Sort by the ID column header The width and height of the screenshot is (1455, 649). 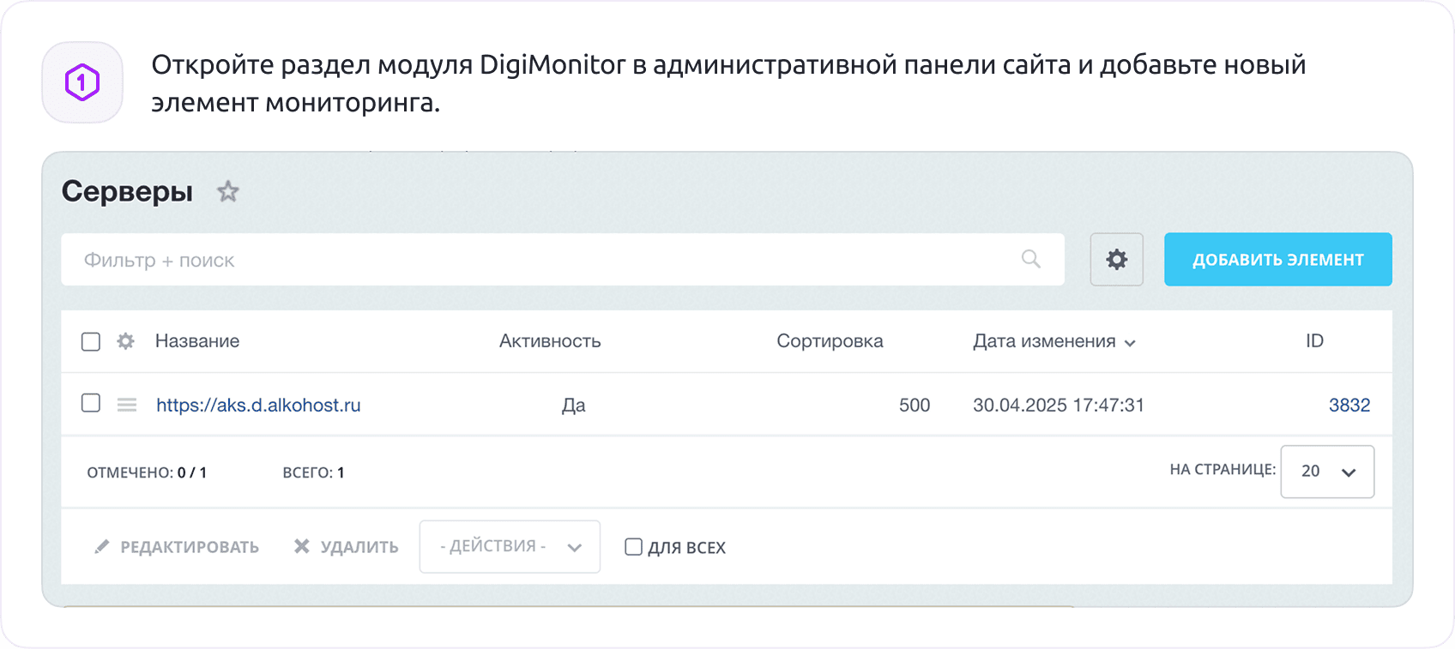1314,341
